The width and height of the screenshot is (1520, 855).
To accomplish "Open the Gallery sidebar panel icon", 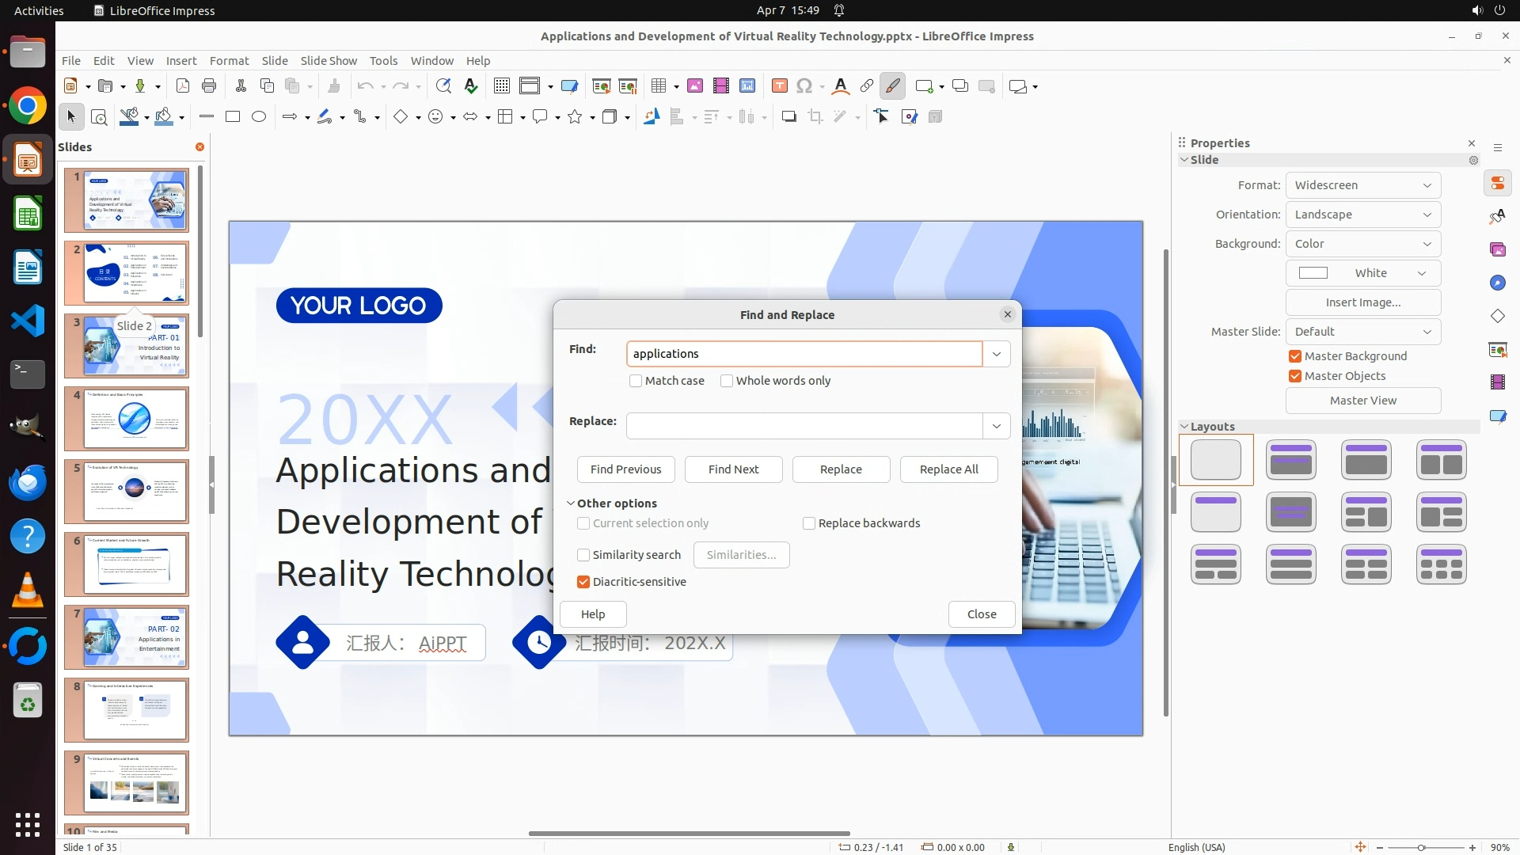I will tap(1497, 249).
